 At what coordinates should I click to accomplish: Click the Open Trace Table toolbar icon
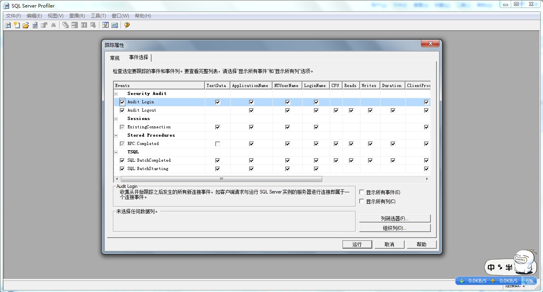[35, 25]
